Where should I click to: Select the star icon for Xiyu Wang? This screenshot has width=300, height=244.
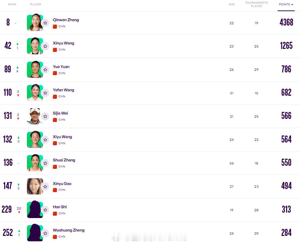(45, 140)
